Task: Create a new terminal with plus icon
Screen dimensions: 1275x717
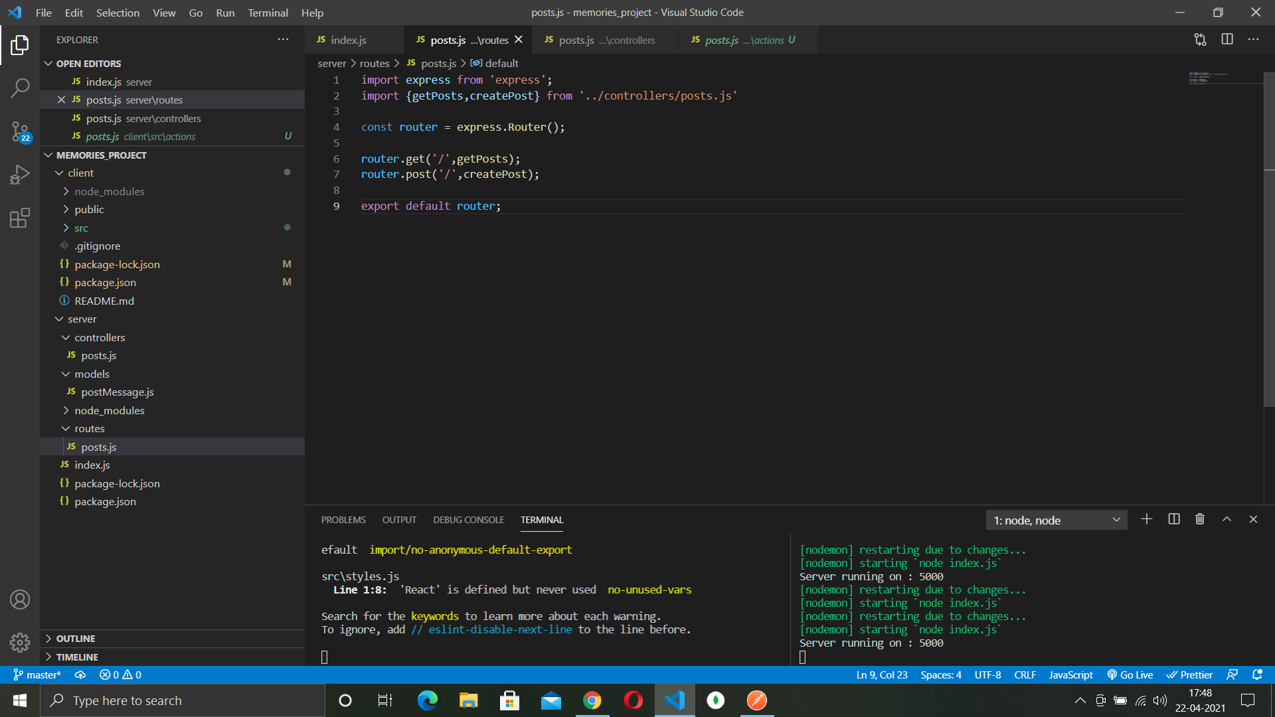Action: pos(1147,519)
